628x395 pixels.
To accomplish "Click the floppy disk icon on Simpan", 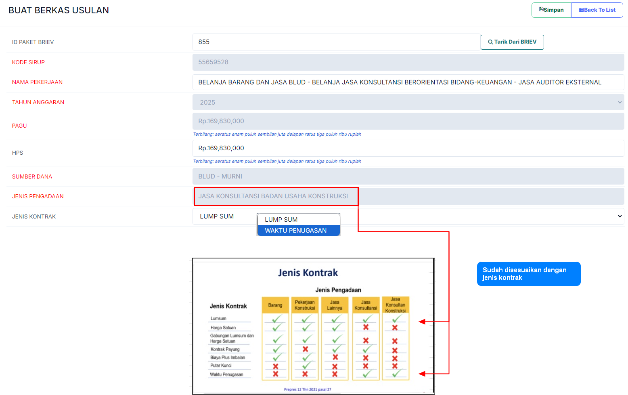I will click(x=541, y=9).
